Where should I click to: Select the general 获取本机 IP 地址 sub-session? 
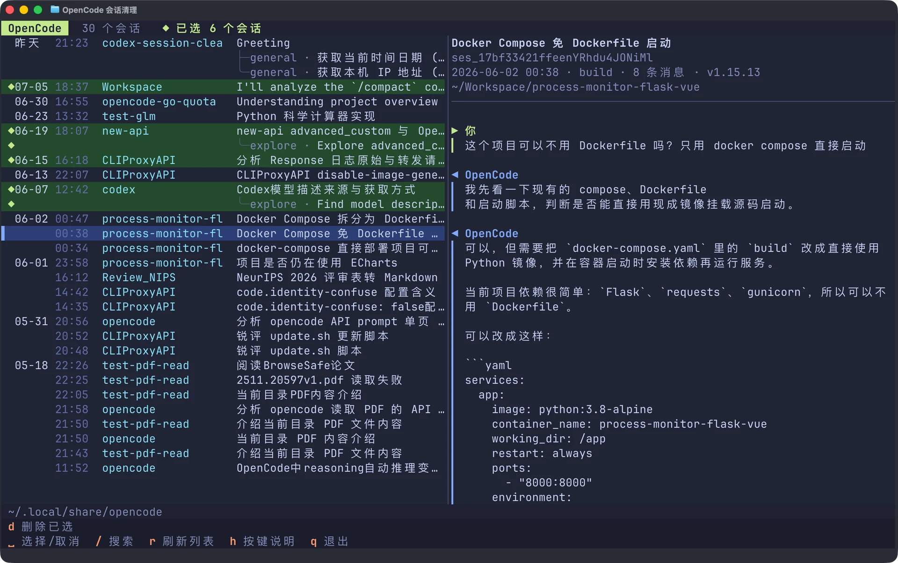coord(224,72)
